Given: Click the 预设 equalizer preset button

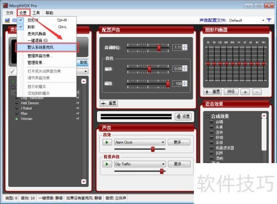Looking at the screenshot, I should pos(231,92).
